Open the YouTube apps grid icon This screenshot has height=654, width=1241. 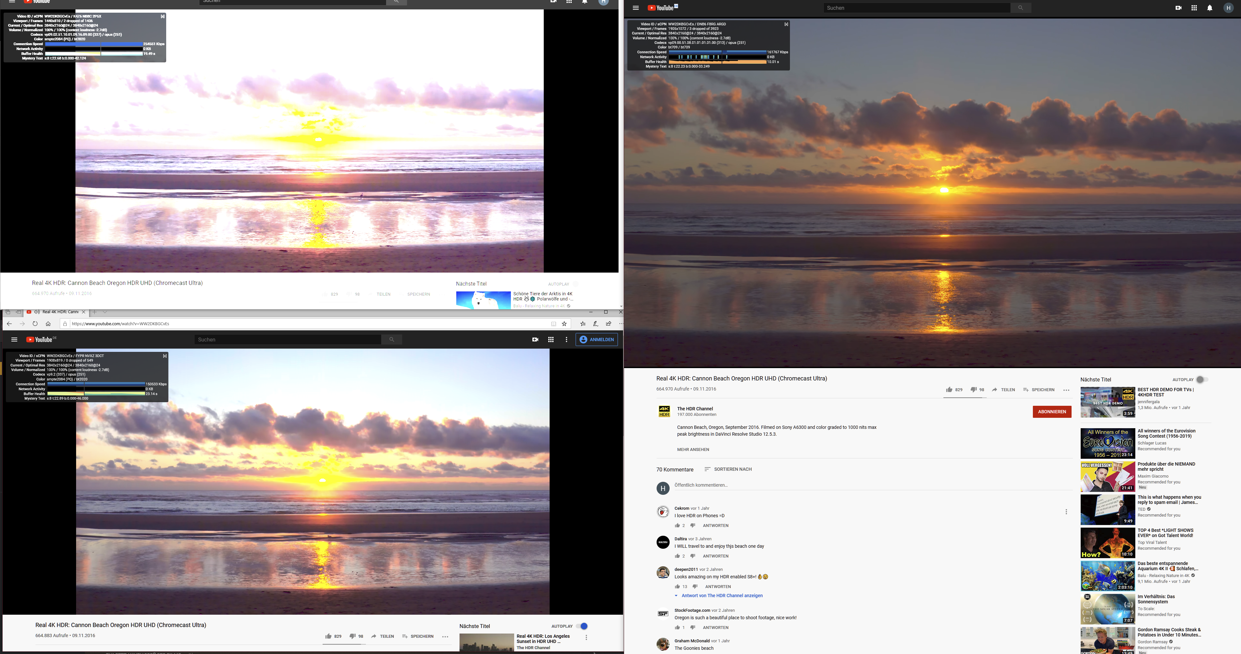coord(1194,8)
